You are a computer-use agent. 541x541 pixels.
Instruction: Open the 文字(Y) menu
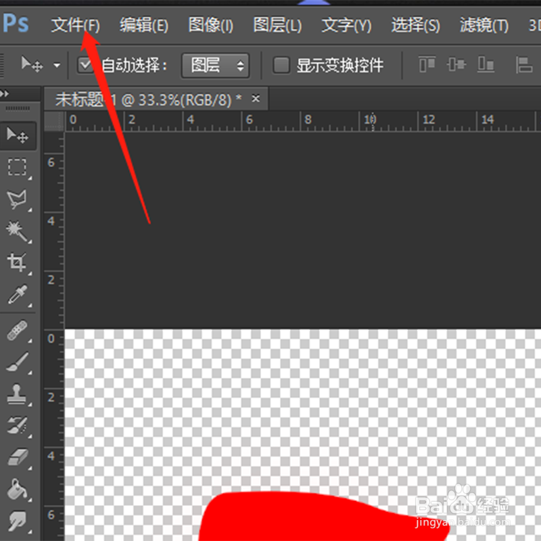pos(346,25)
